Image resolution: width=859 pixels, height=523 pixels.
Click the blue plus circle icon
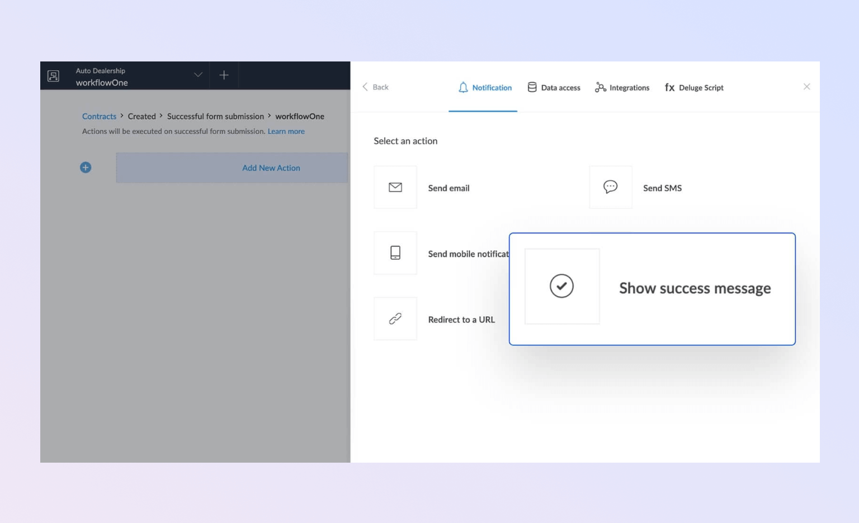(x=86, y=168)
